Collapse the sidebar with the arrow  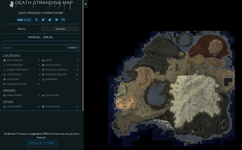(86, 4)
